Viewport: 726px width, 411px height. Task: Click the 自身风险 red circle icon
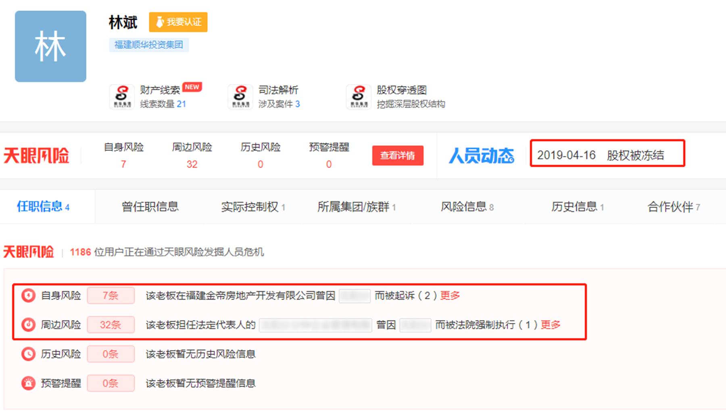pyautogui.click(x=28, y=296)
